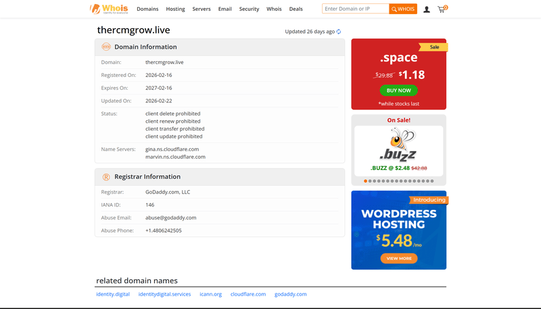The width and height of the screenshot is (541, 309).
Task: Click the IANA ID value 146
Action: 149,204
